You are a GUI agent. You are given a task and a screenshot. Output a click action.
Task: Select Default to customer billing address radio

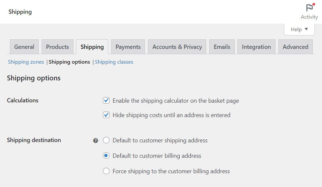pos(106,156)
